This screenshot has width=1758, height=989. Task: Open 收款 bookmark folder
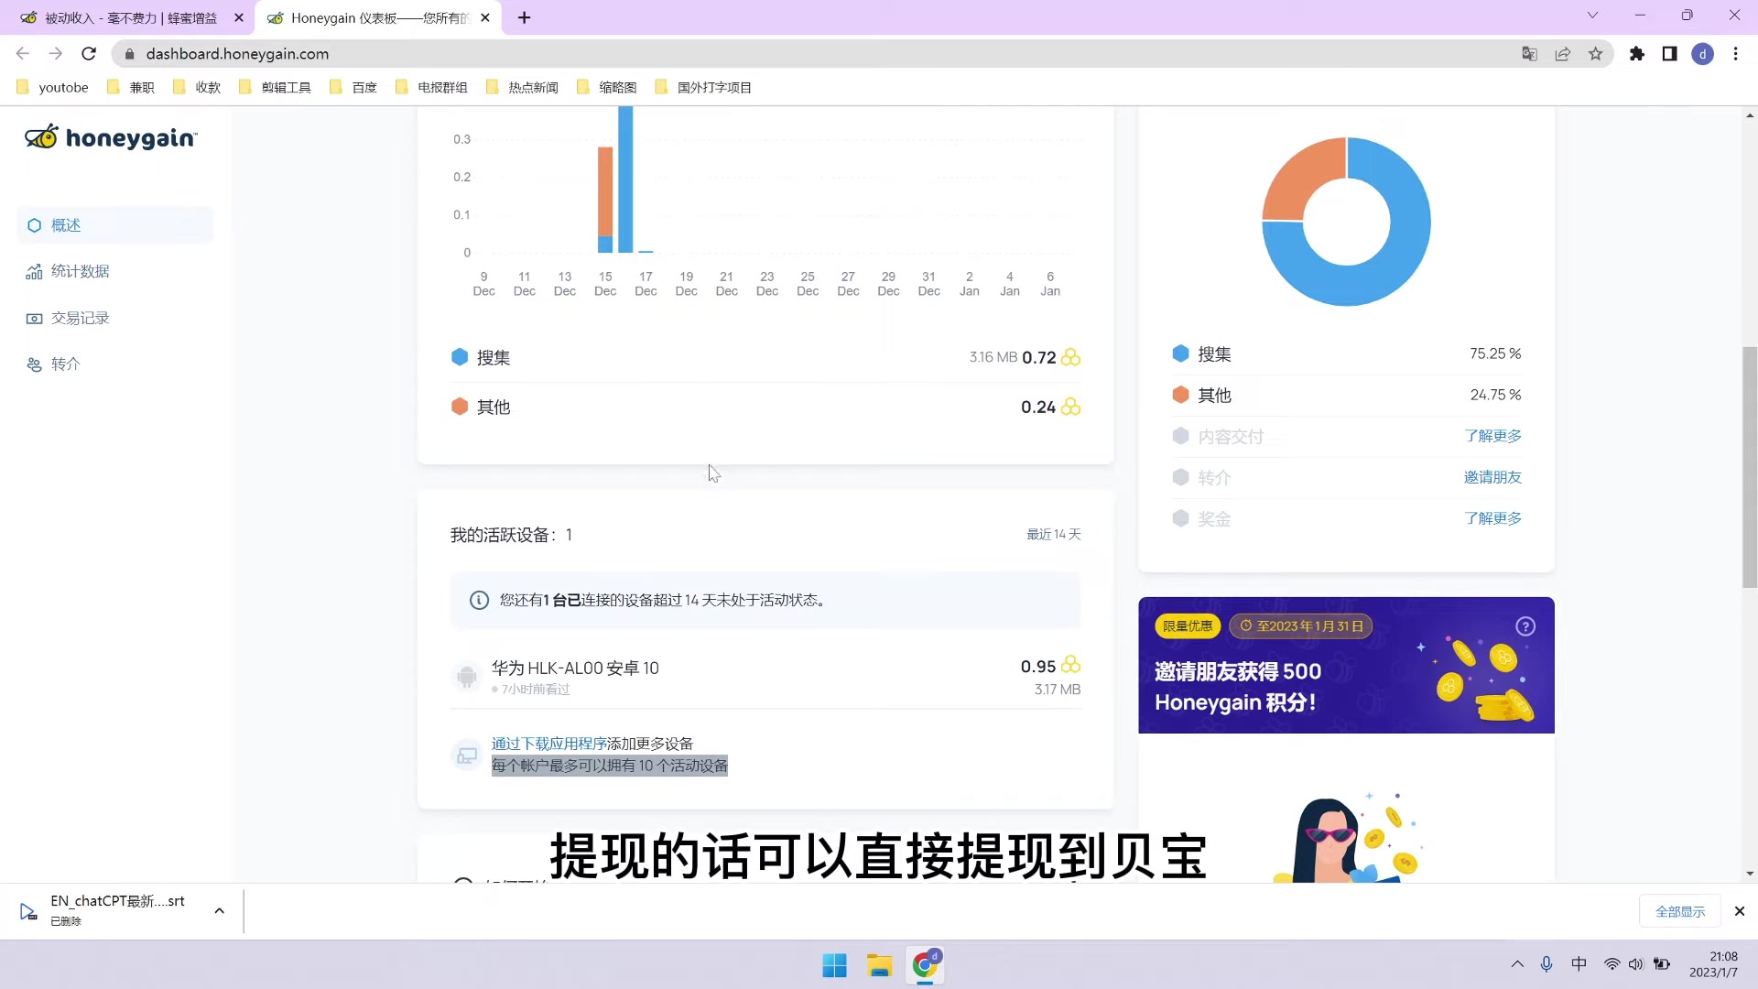197,88
